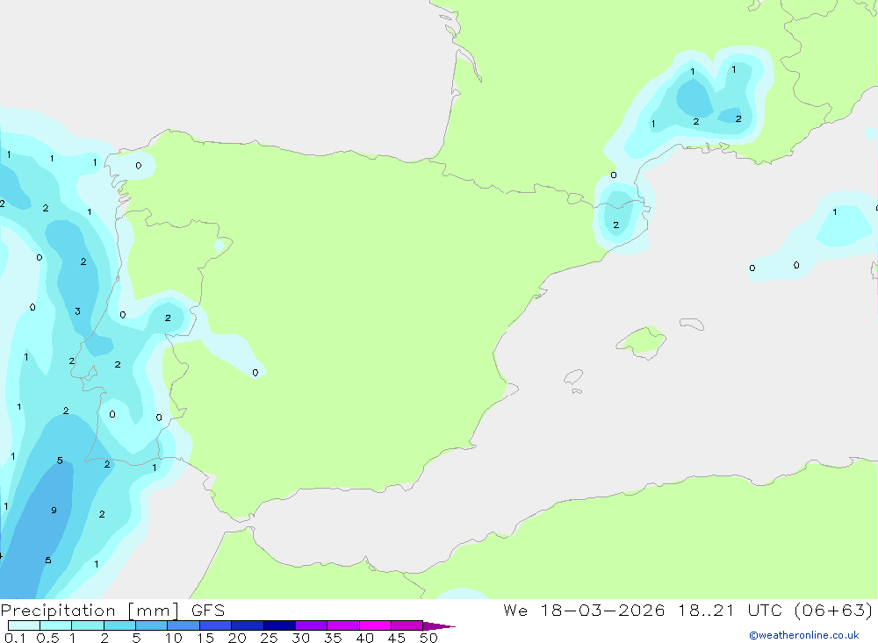This screenshot has height=643, width=878.
Task: Click the 0.1–0.5 mm palest legend swatch
Action: 24,625
